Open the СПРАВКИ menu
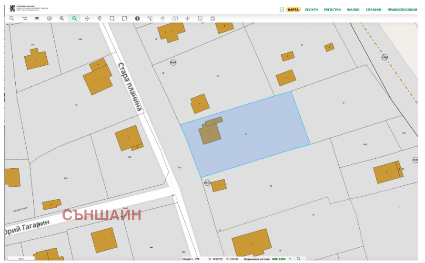The image size is (425, 263). (373, 9)
